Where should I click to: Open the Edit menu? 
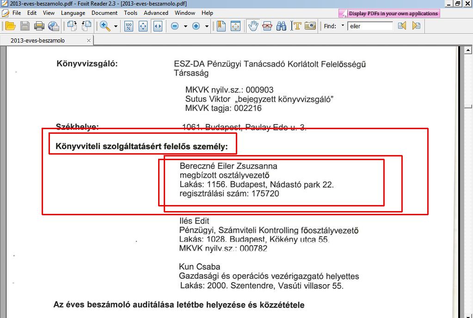pyautogui.click(x=32, y=13)
